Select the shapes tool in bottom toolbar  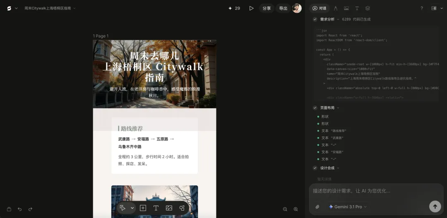tap(182, 208)
